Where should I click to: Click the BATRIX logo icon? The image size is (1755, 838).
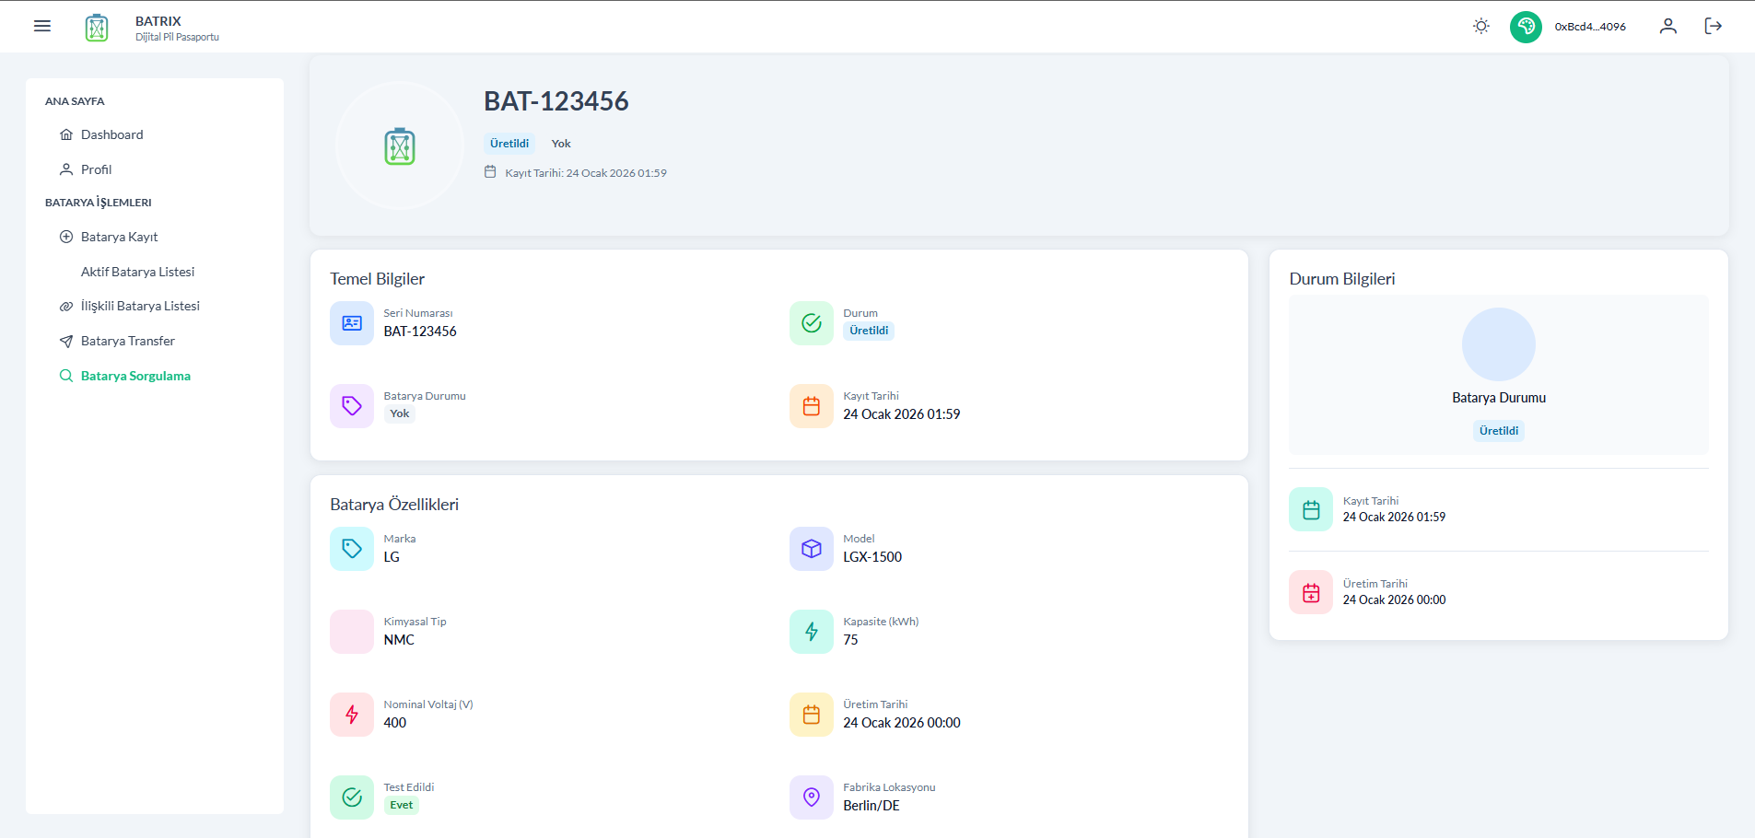point(97,28)
